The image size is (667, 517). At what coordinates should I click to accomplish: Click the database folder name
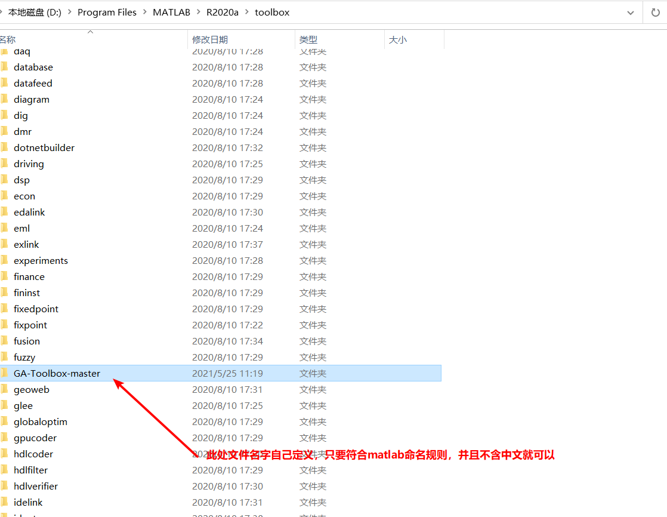pos(33,67)
